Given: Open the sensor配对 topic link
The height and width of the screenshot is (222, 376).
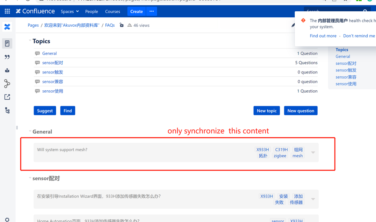Looking at the screenshot, I should click(x=53, y=62).
